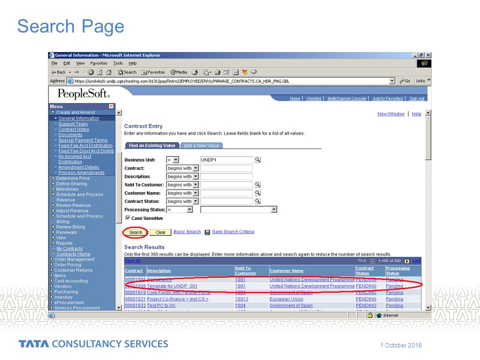Expand the Determine Price menu folder

pos(53,178)
